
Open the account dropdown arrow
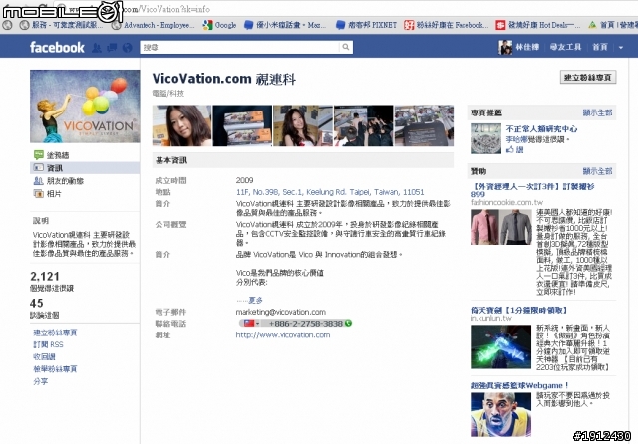pos(621,47)
